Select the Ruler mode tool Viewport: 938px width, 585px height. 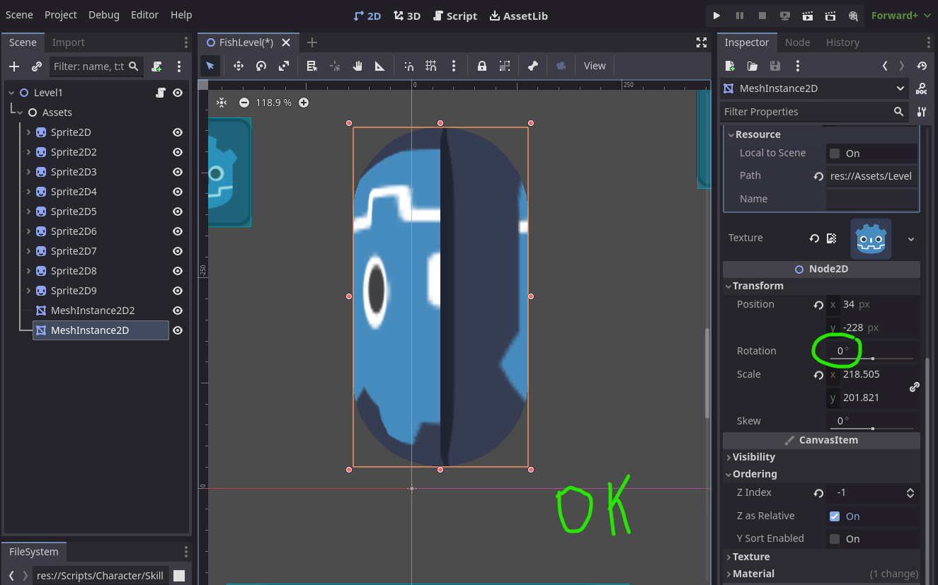tap(380, 66)
